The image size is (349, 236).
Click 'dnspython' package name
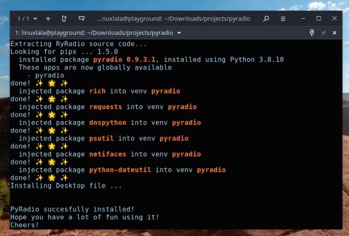click(x=108, y=123)
